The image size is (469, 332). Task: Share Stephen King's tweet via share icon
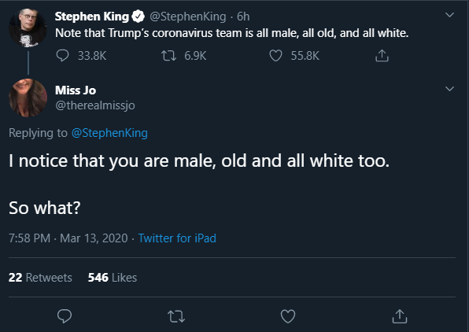[x=382, y=56]
